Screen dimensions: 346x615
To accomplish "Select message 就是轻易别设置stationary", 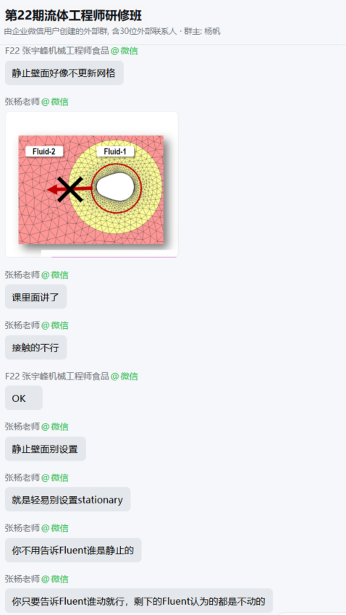I will [68, 499].
